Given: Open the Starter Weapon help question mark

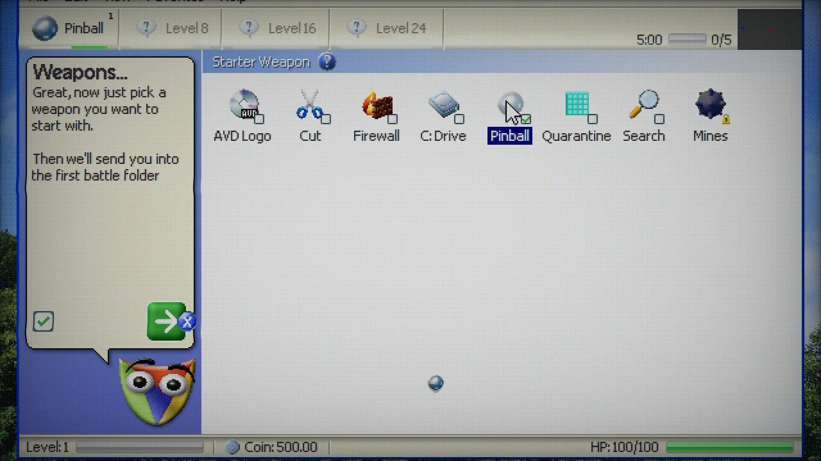Looking at the screenshot, I should (x=327, y=62).
